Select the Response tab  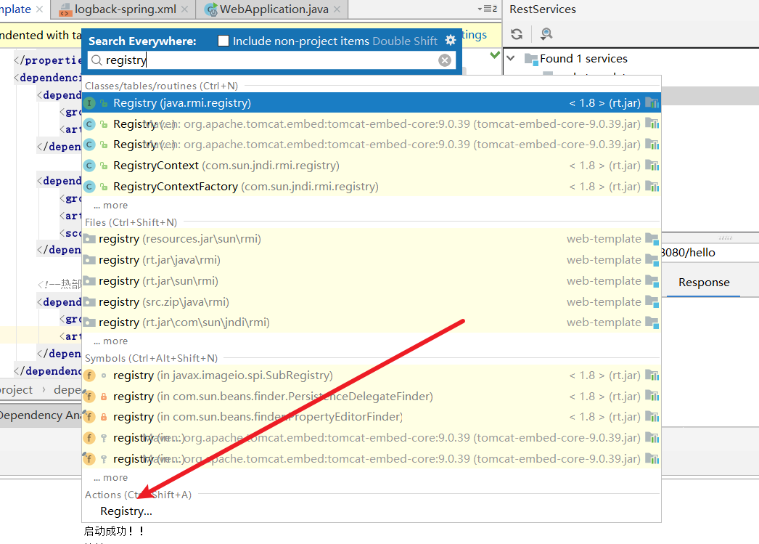[703, 283]
